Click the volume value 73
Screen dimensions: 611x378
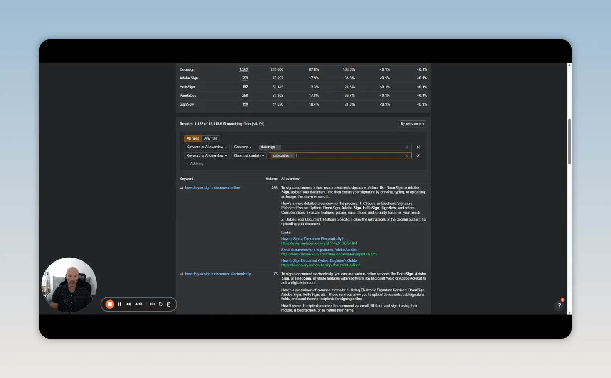tap(276, 274)
